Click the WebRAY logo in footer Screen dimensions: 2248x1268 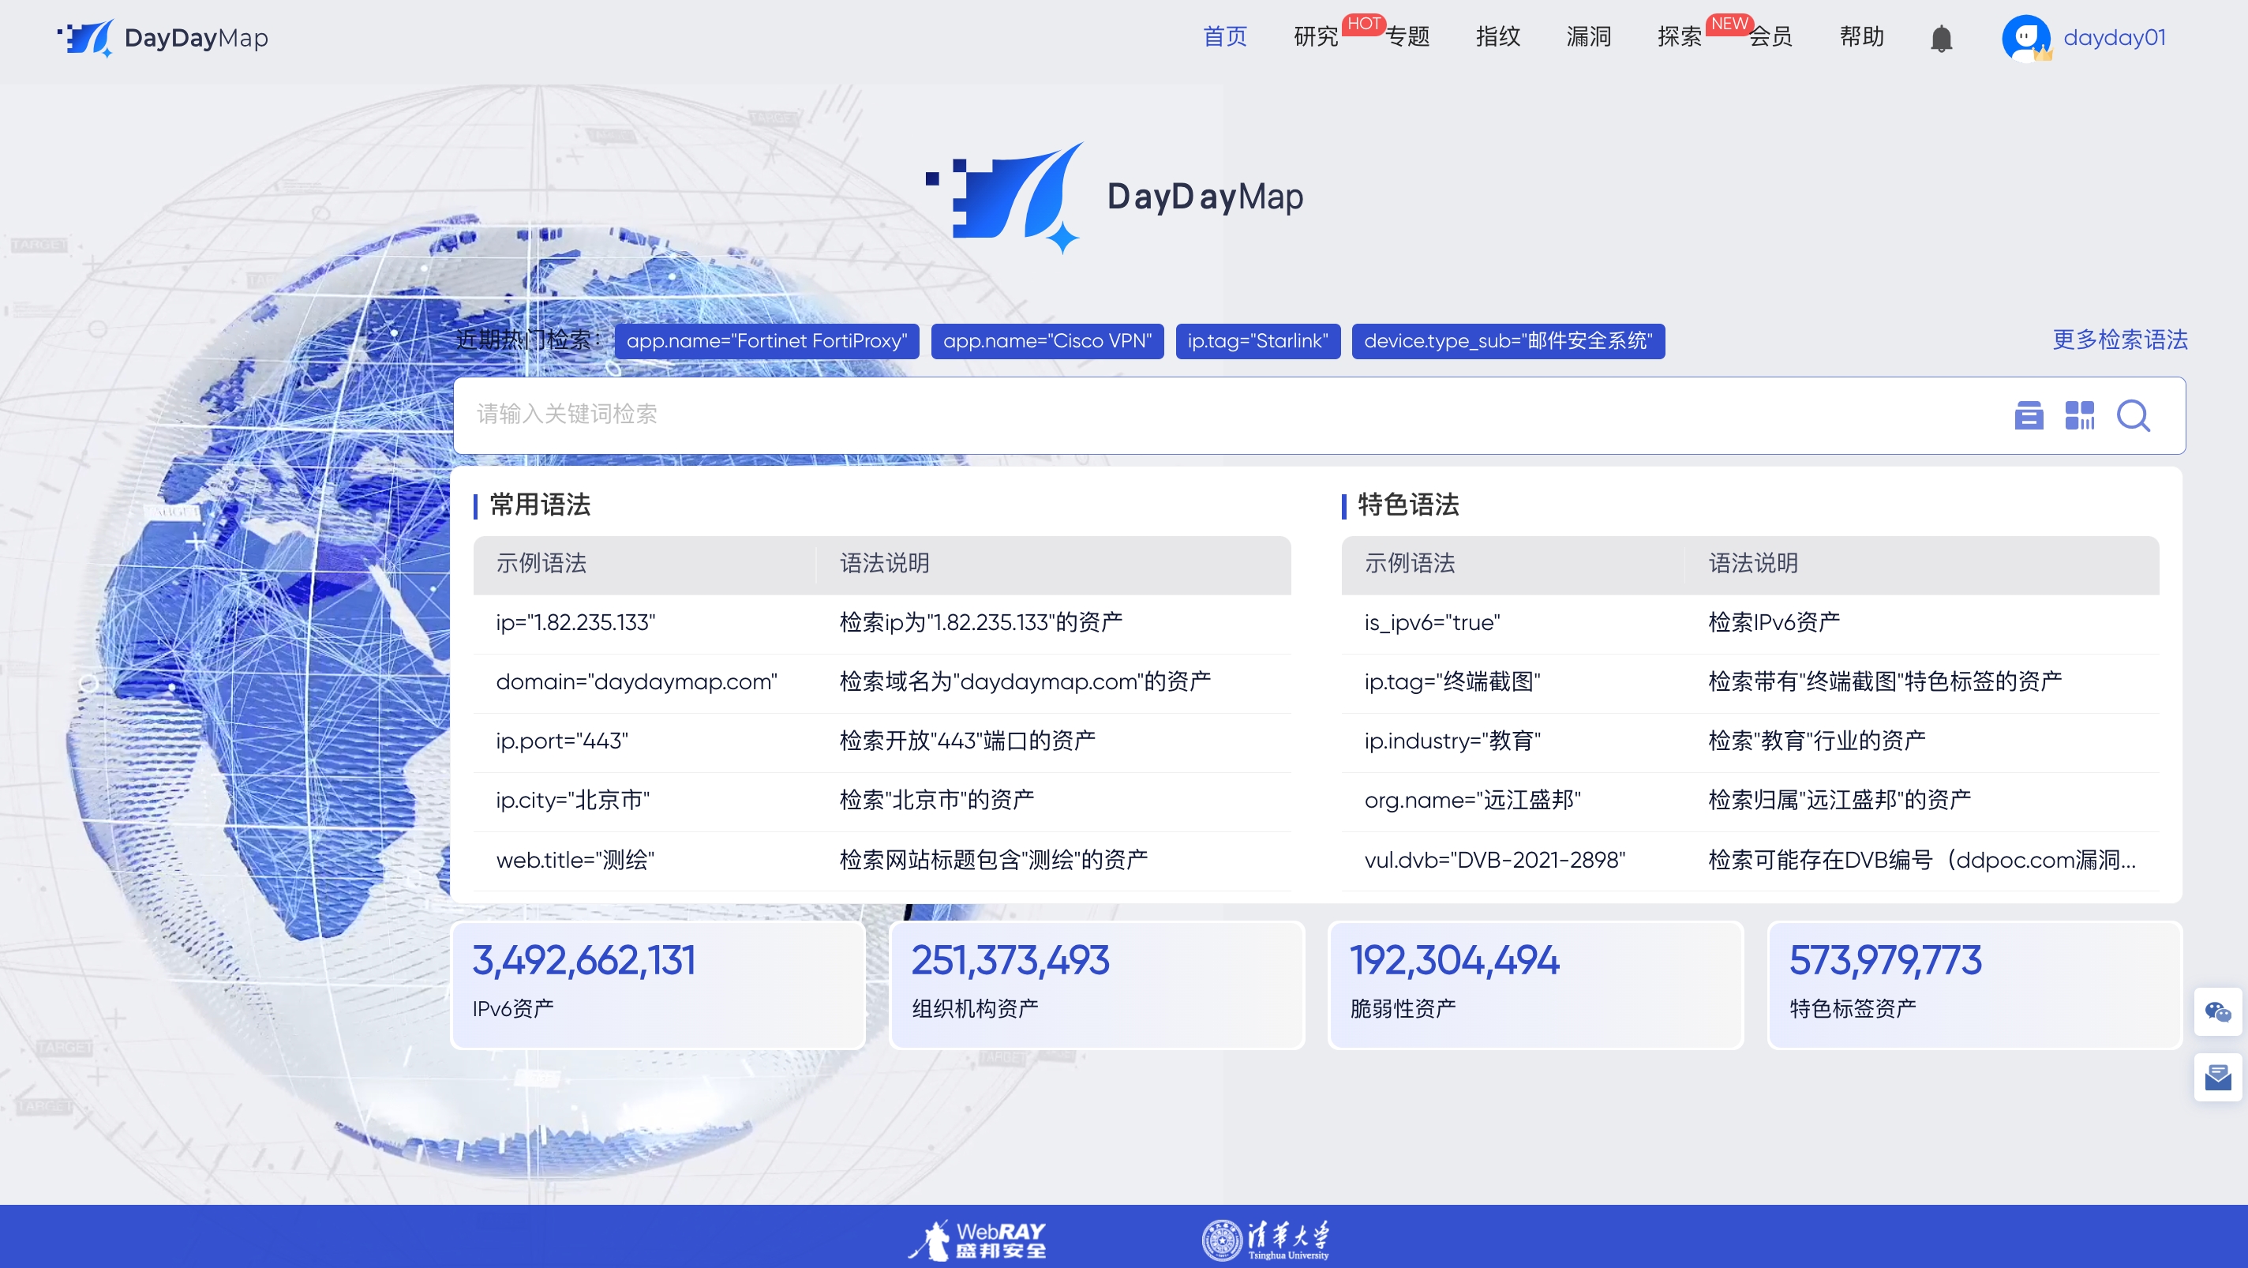977,1240
